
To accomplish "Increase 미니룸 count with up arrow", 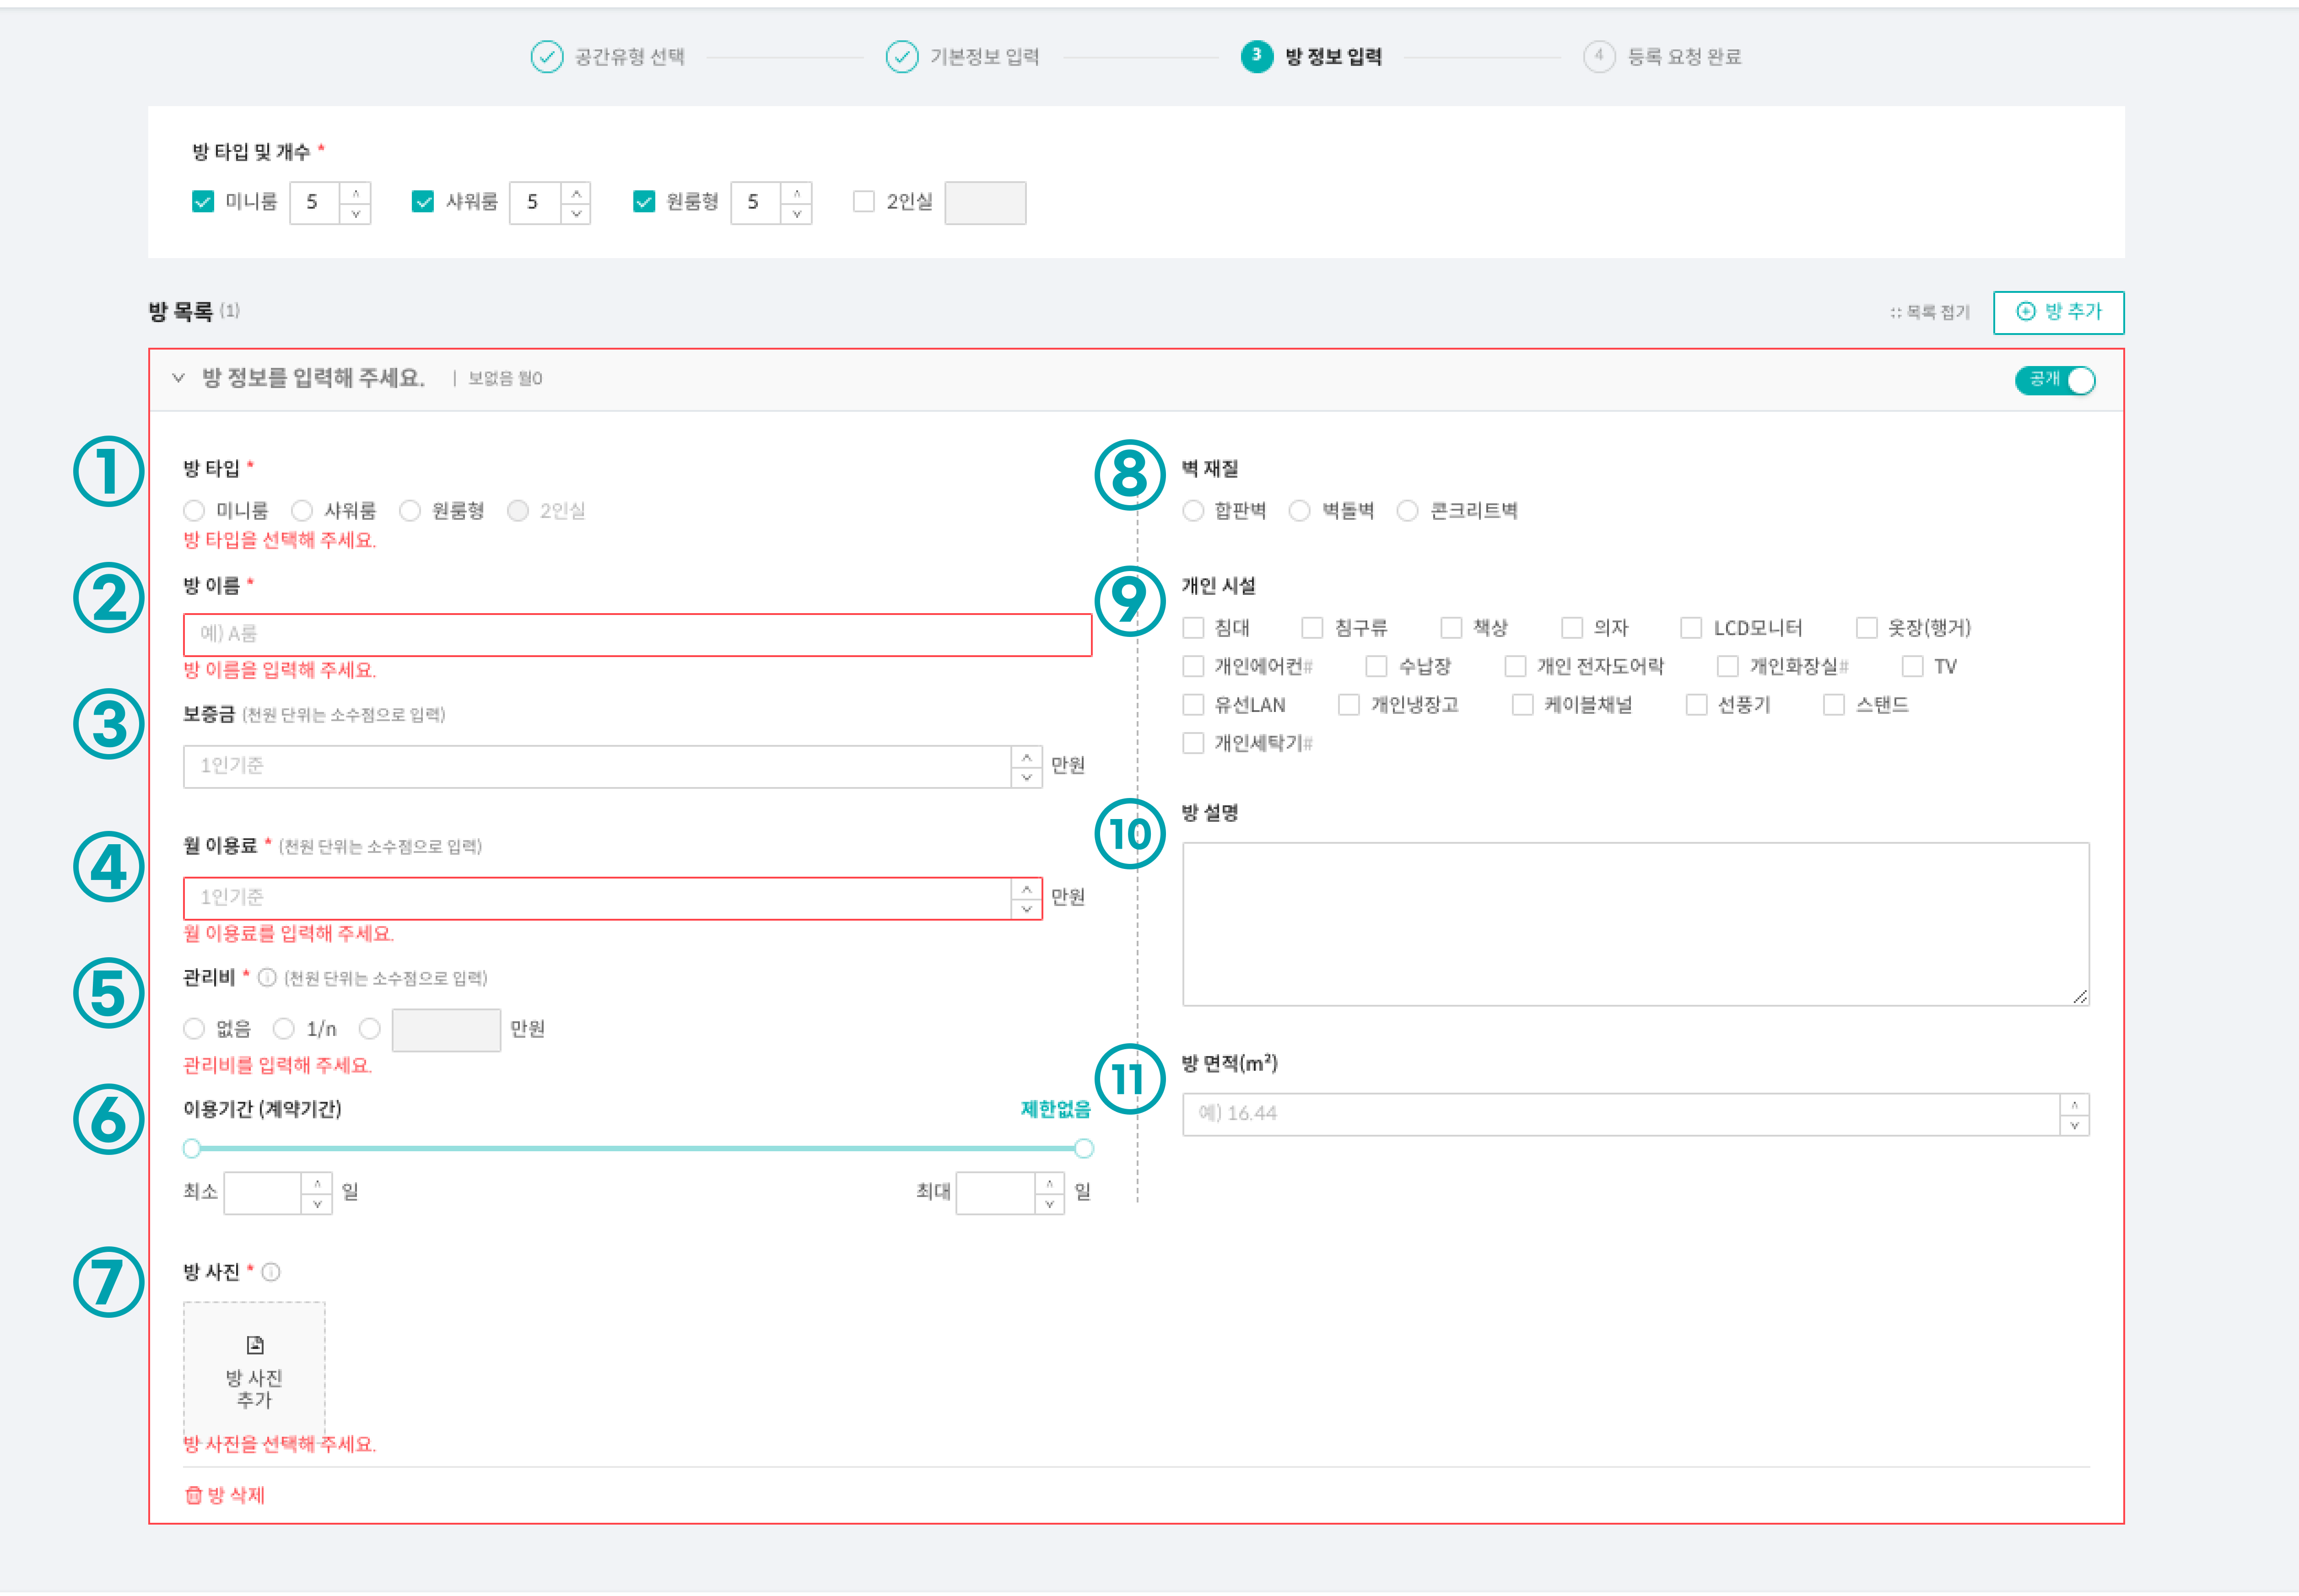I will coord(355,192).
